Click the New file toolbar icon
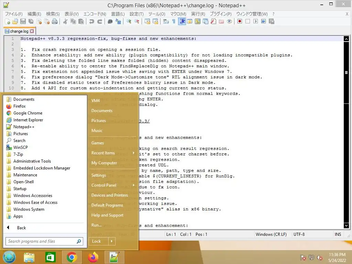 [x=8, y=22]
